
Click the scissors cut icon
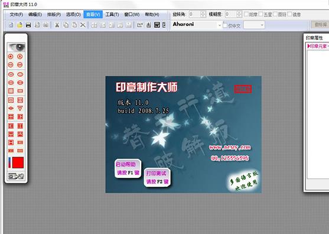tap(57, 25)
